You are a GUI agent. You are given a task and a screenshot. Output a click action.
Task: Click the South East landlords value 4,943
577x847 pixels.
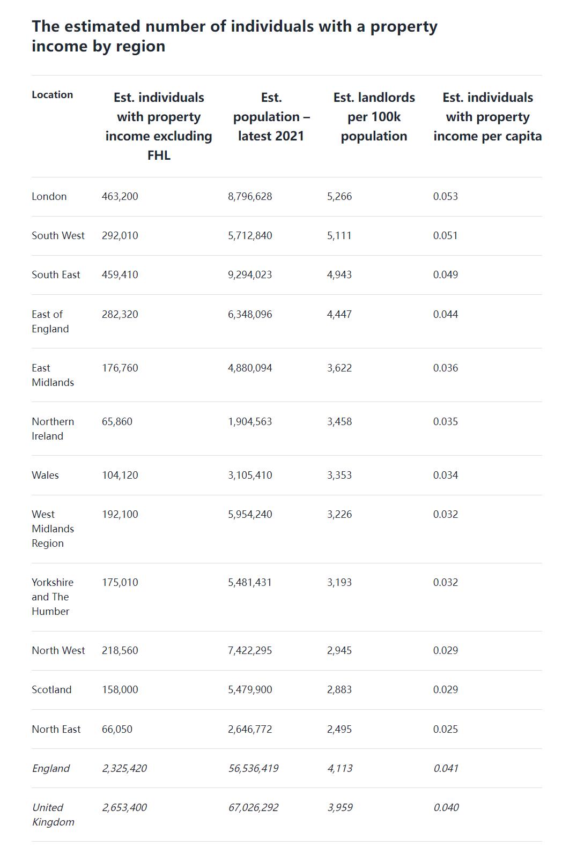[x=339, y=274]
